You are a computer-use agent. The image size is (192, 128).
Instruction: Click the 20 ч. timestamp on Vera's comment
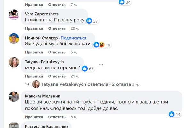point(75,28)
